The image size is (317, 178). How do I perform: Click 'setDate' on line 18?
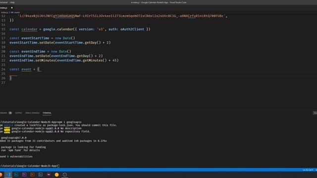point(46,43)
